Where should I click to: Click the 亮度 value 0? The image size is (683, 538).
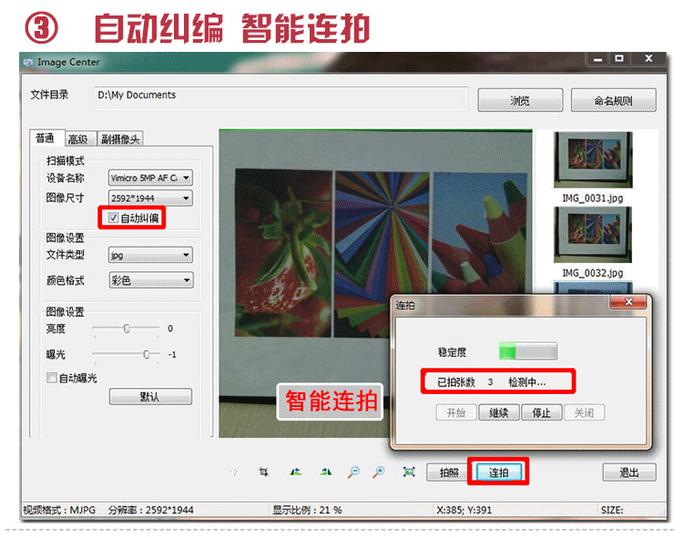170,329
